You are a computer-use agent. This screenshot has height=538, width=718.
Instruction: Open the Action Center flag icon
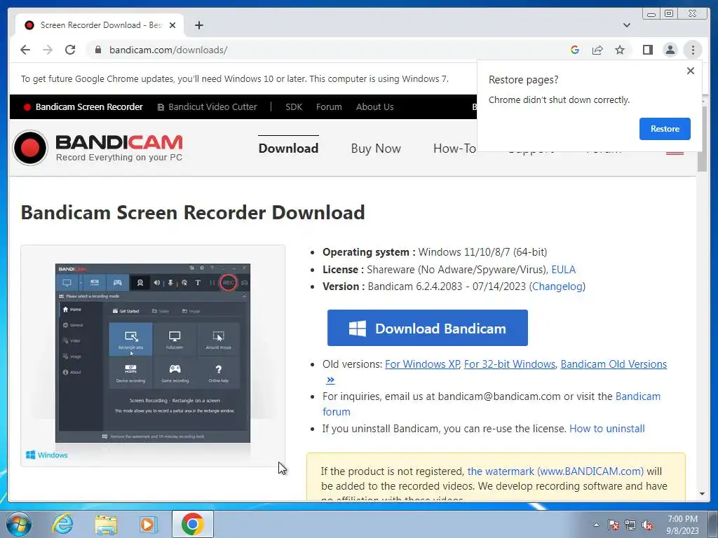(x=614, y=525)
